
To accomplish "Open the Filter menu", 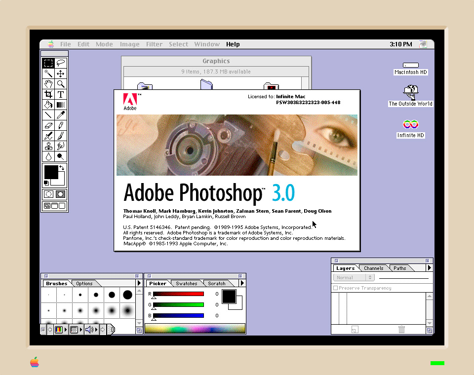I will 154,44.
